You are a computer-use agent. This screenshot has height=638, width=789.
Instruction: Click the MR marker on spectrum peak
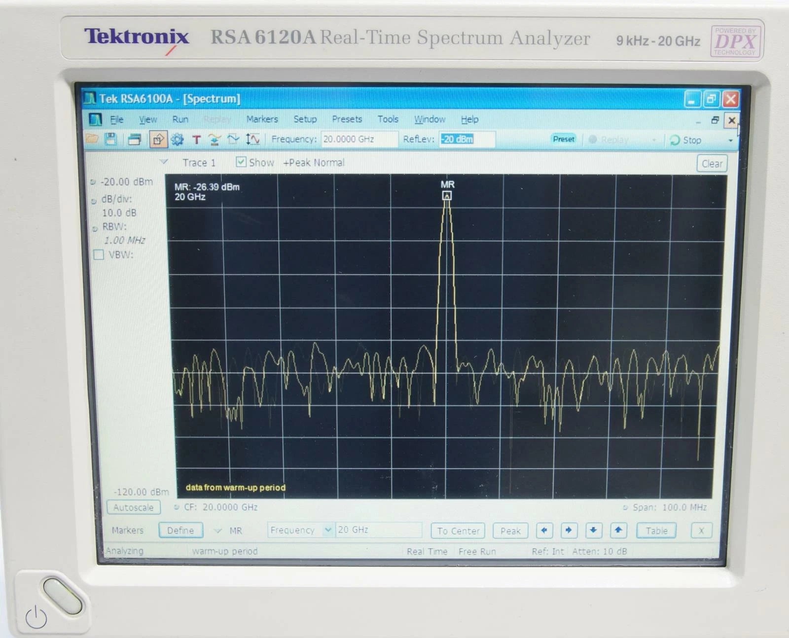tap(447, 196)
